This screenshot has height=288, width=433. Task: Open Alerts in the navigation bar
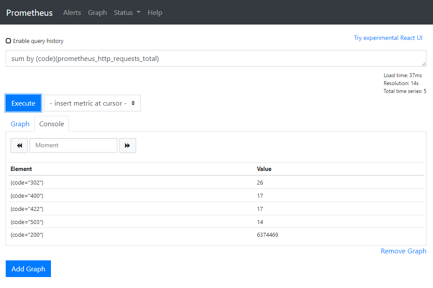pyautogui.click(x=72, y=13)
